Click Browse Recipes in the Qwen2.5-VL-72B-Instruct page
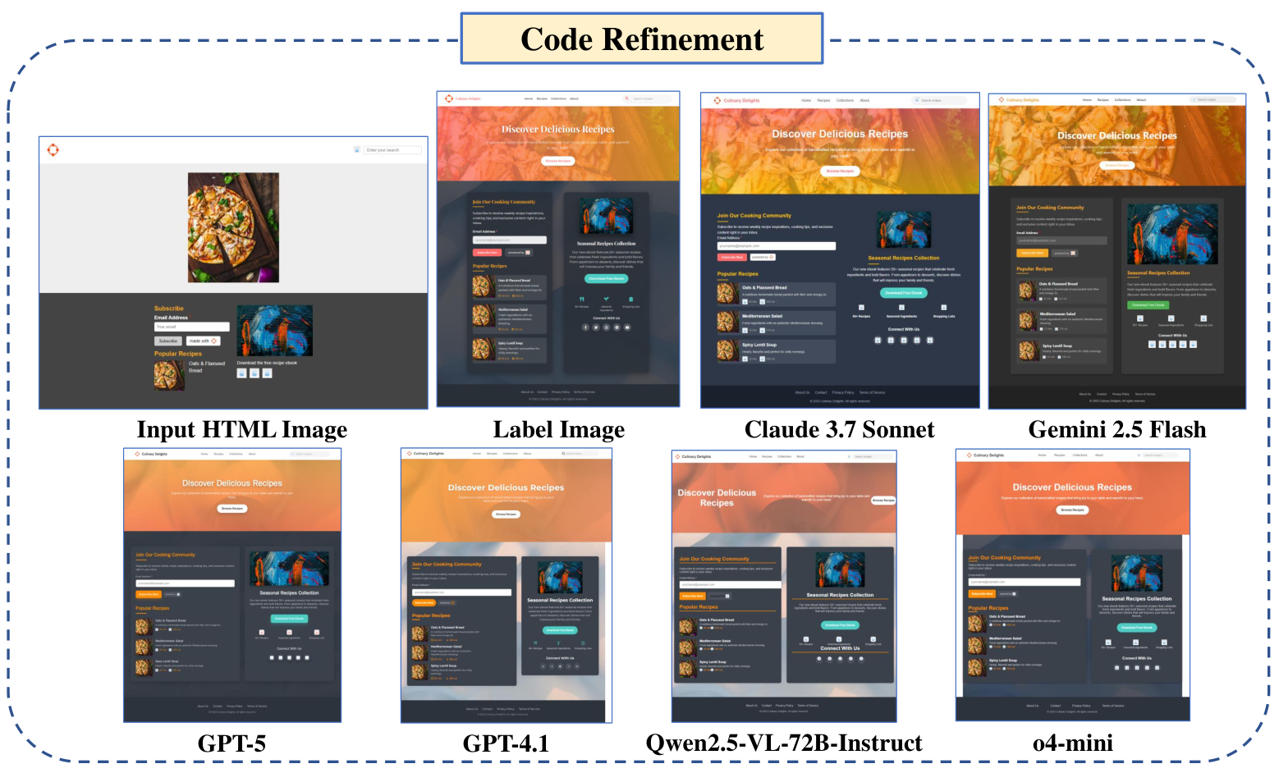Screen dimensions: 1279x773 click(x=883, y=500)
